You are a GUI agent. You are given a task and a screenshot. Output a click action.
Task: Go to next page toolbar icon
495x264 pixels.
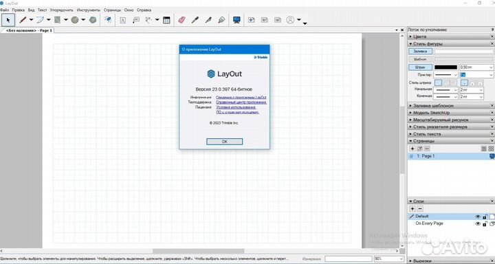point(278,20)
